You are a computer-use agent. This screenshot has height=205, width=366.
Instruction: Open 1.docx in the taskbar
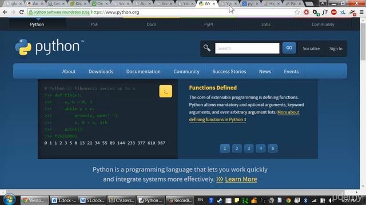point(63,200)
